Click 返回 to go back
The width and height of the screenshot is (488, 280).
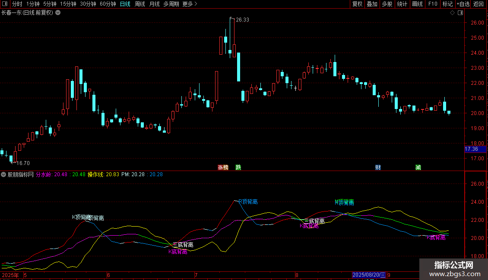(x=478, y=4)
